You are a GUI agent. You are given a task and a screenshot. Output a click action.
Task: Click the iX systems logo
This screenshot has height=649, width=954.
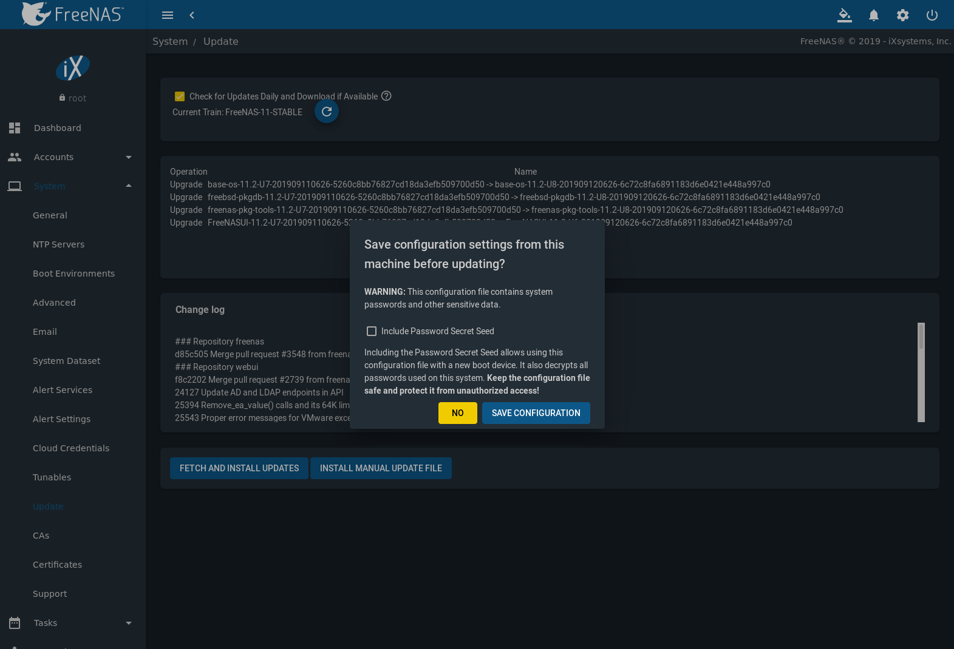point(73,68)
